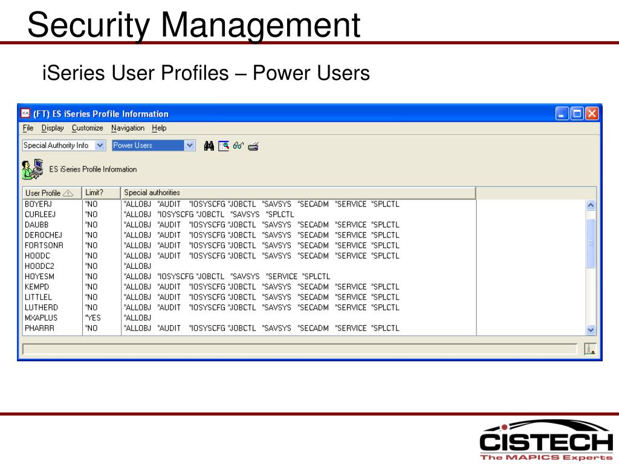
Task: Select the BOYERJ user profile row
Action: 250,204
